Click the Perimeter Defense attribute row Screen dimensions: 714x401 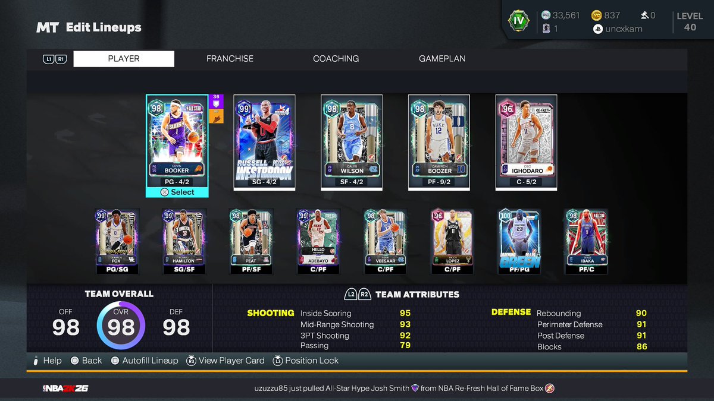[x=591, y=324]
